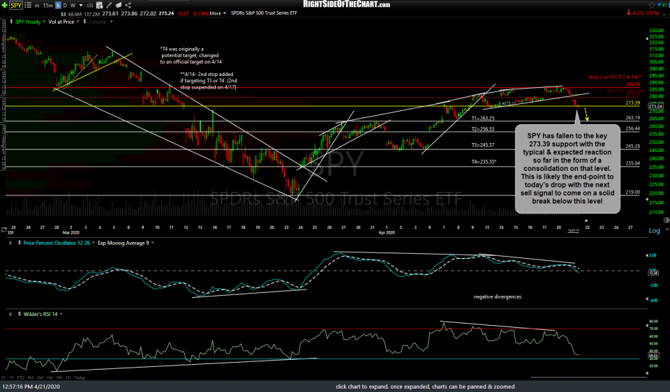Select the 6M time range
The image size is (670, 392).
click(30, 377)
